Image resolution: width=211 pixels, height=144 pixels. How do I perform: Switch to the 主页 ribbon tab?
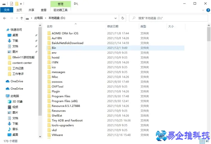[x=19, y=10]
